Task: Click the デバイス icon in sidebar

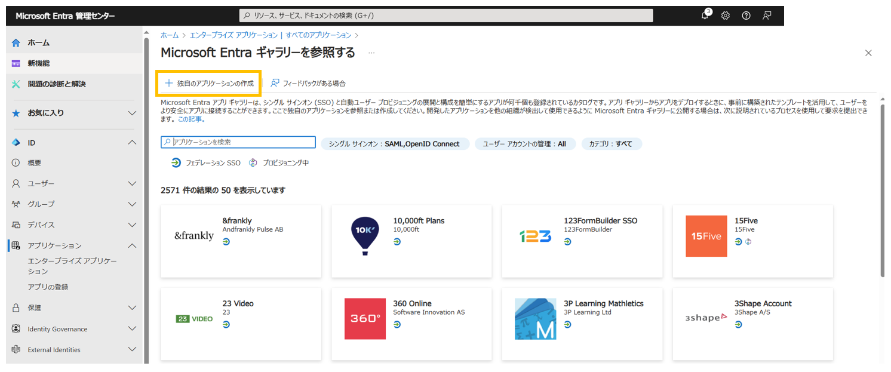Action: [16, 225]
